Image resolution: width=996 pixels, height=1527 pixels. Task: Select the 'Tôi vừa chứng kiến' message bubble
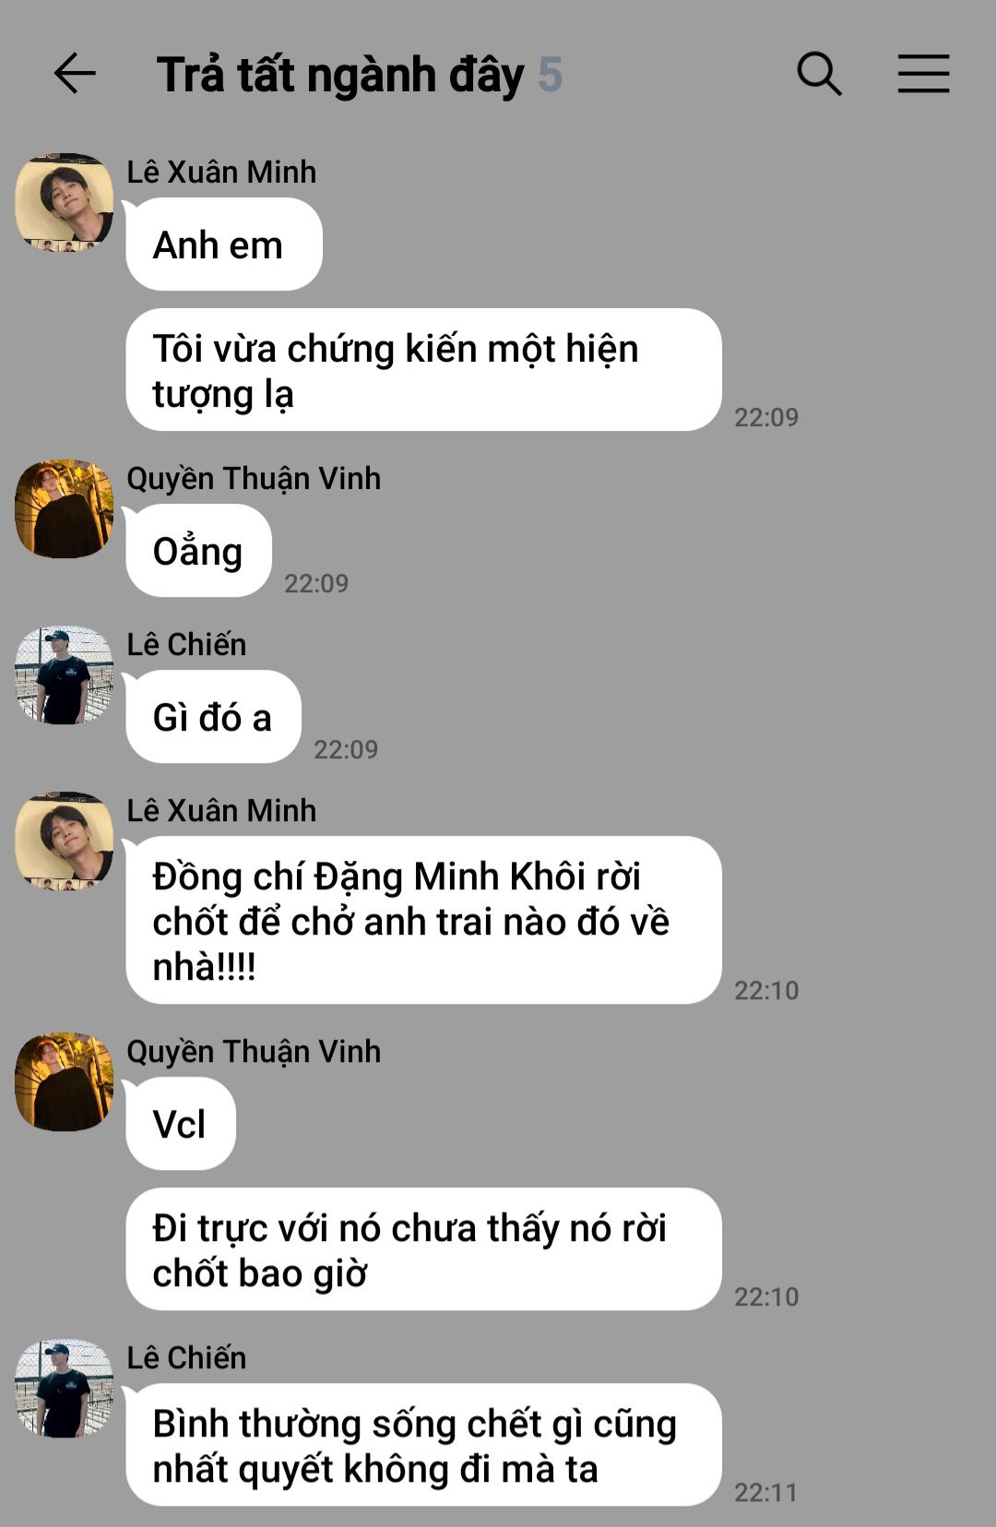(x=424, y=370)
